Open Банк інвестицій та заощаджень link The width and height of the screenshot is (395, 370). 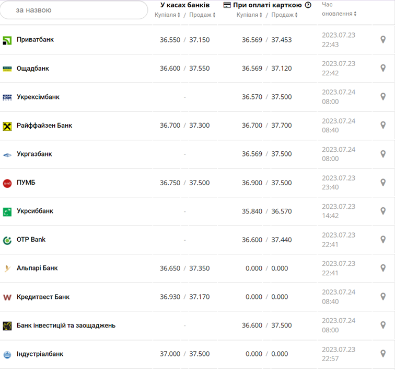tap(66, 326)
